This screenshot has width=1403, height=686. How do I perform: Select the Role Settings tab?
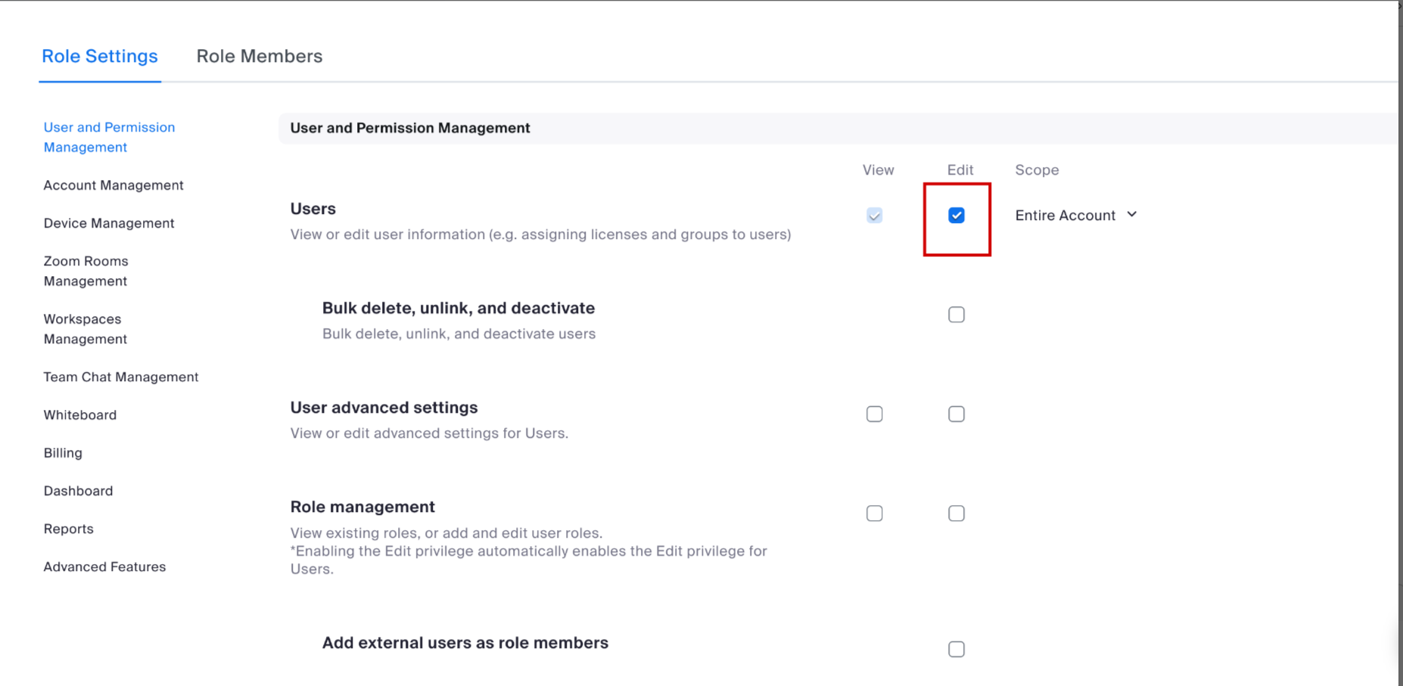[x=100, y=57]
